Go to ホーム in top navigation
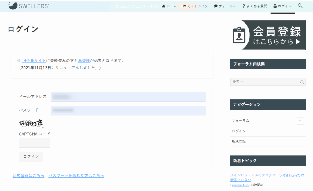The image size is (313, 191). pos(169,6)
